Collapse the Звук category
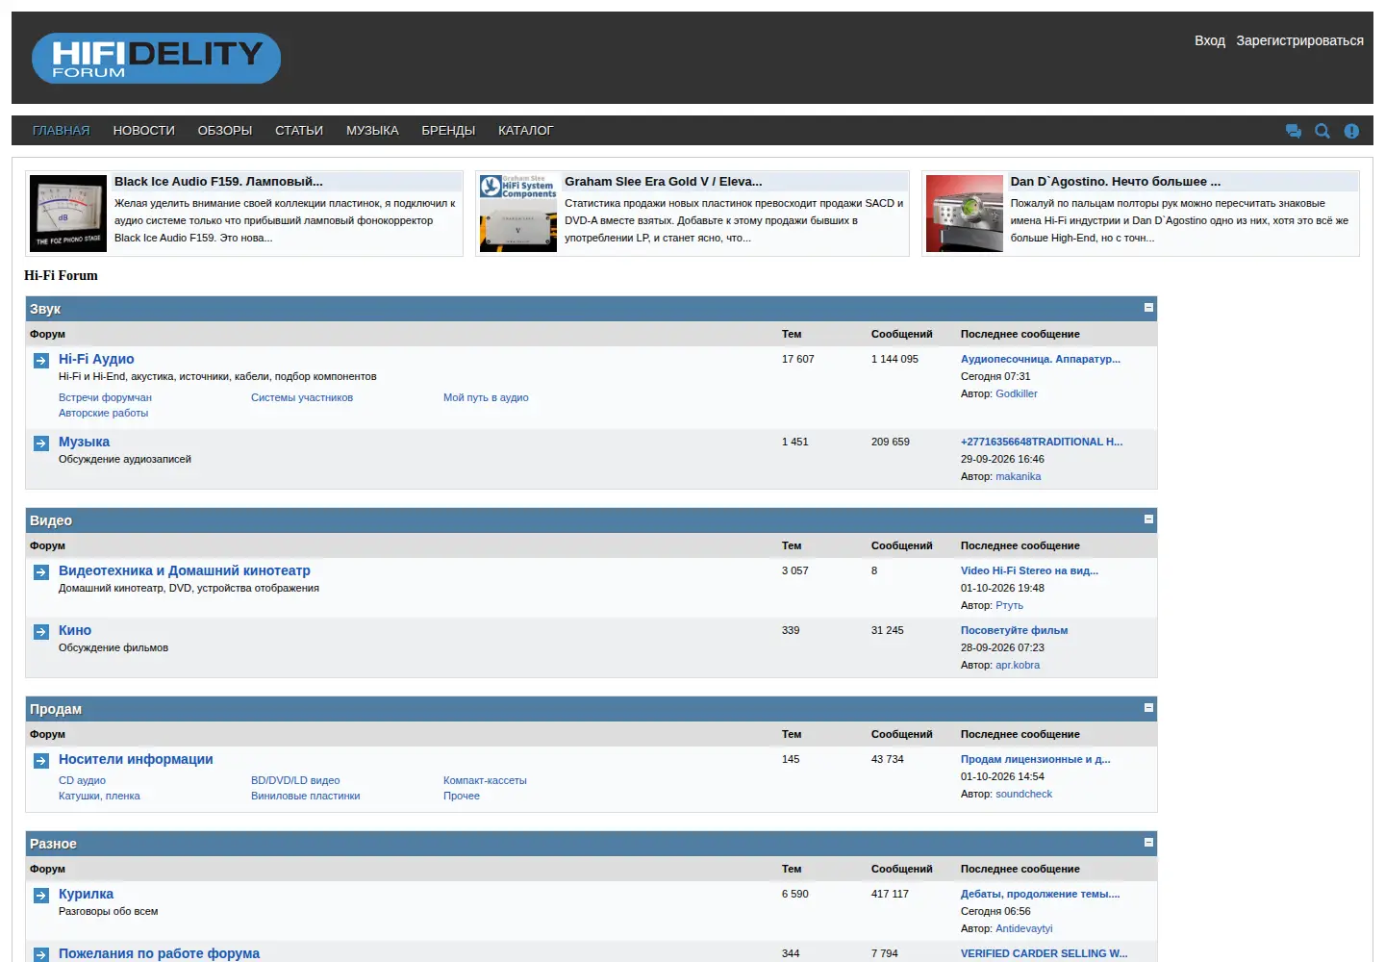 click(x=1148, y=308)
